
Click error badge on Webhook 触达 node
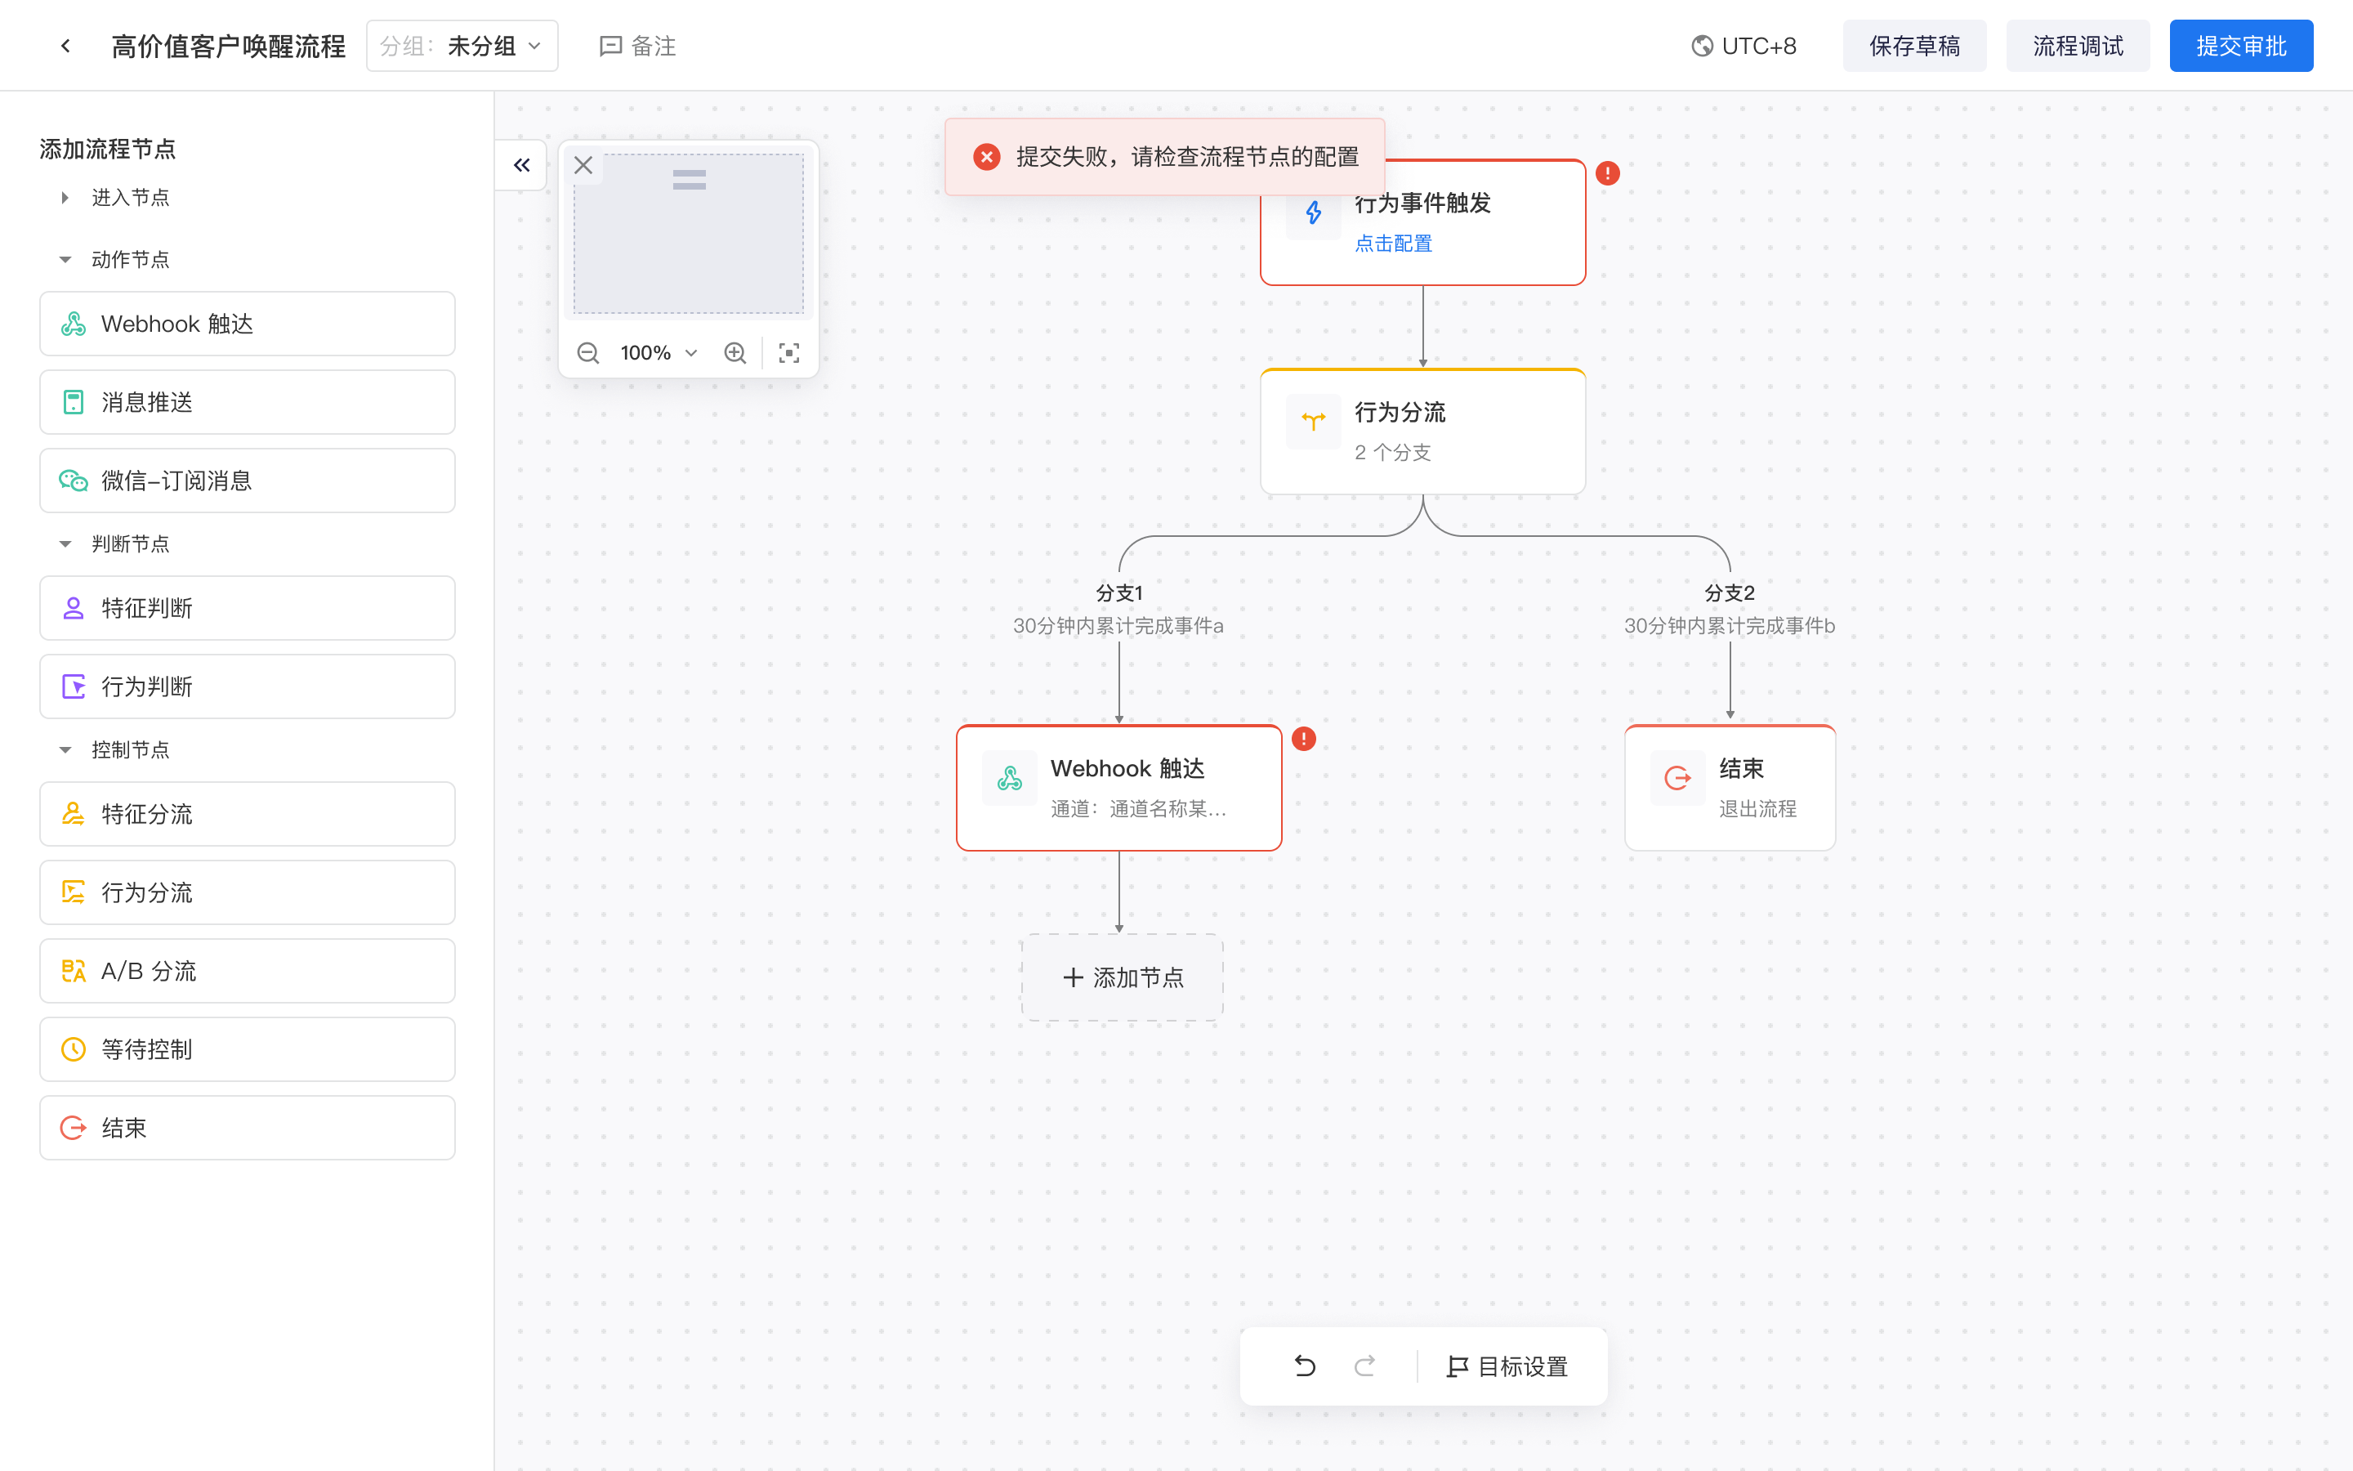point(1304,740)
